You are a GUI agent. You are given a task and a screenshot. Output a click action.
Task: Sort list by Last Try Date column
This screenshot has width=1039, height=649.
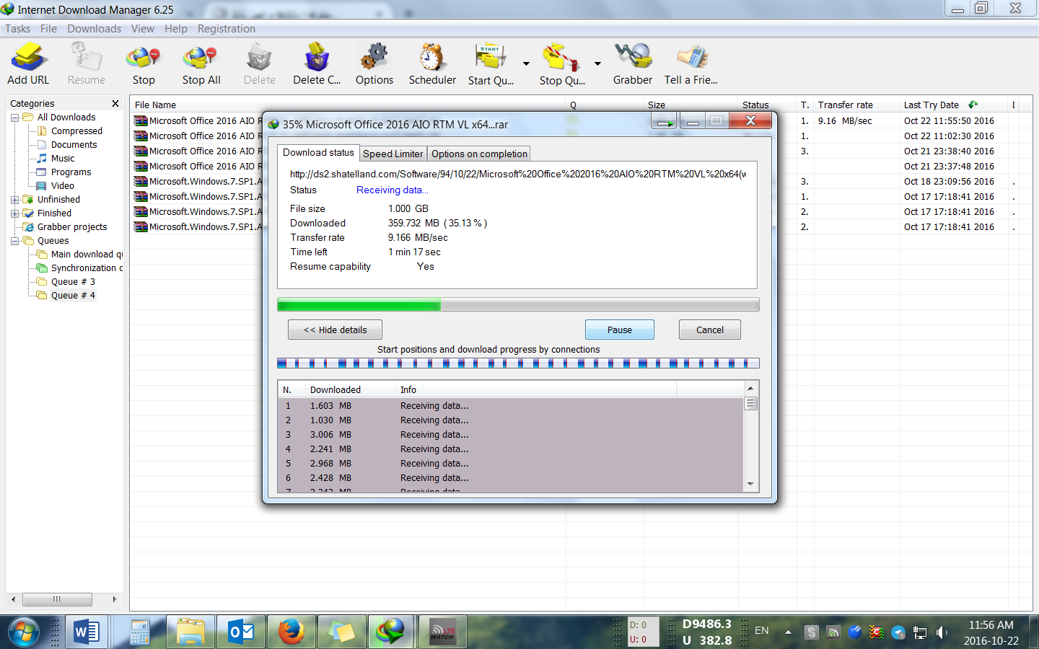[952, 105]
